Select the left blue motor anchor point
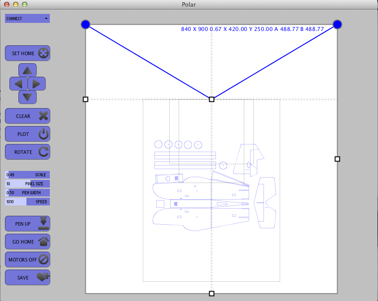 86,25
